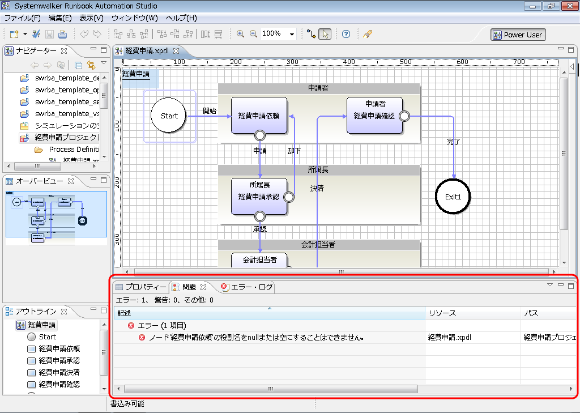Screen dimensions: 580x413
Task: Click the Undo toolbar arrow
Action: pos(84,35)
